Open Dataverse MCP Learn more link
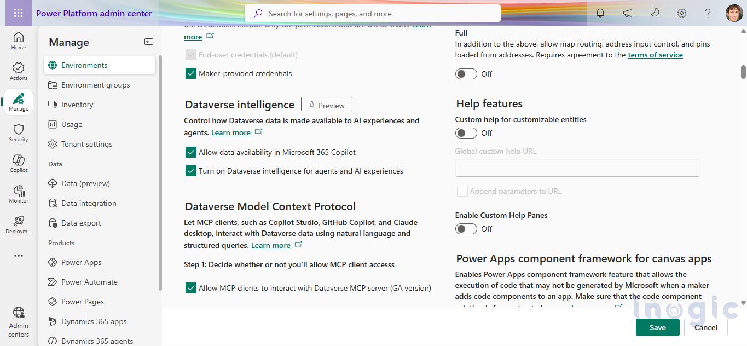 [x=271, y=245]
